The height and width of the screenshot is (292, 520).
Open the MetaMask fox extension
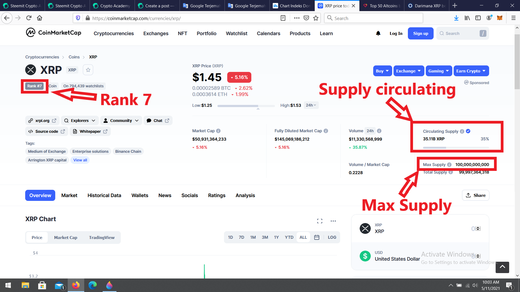500,18
